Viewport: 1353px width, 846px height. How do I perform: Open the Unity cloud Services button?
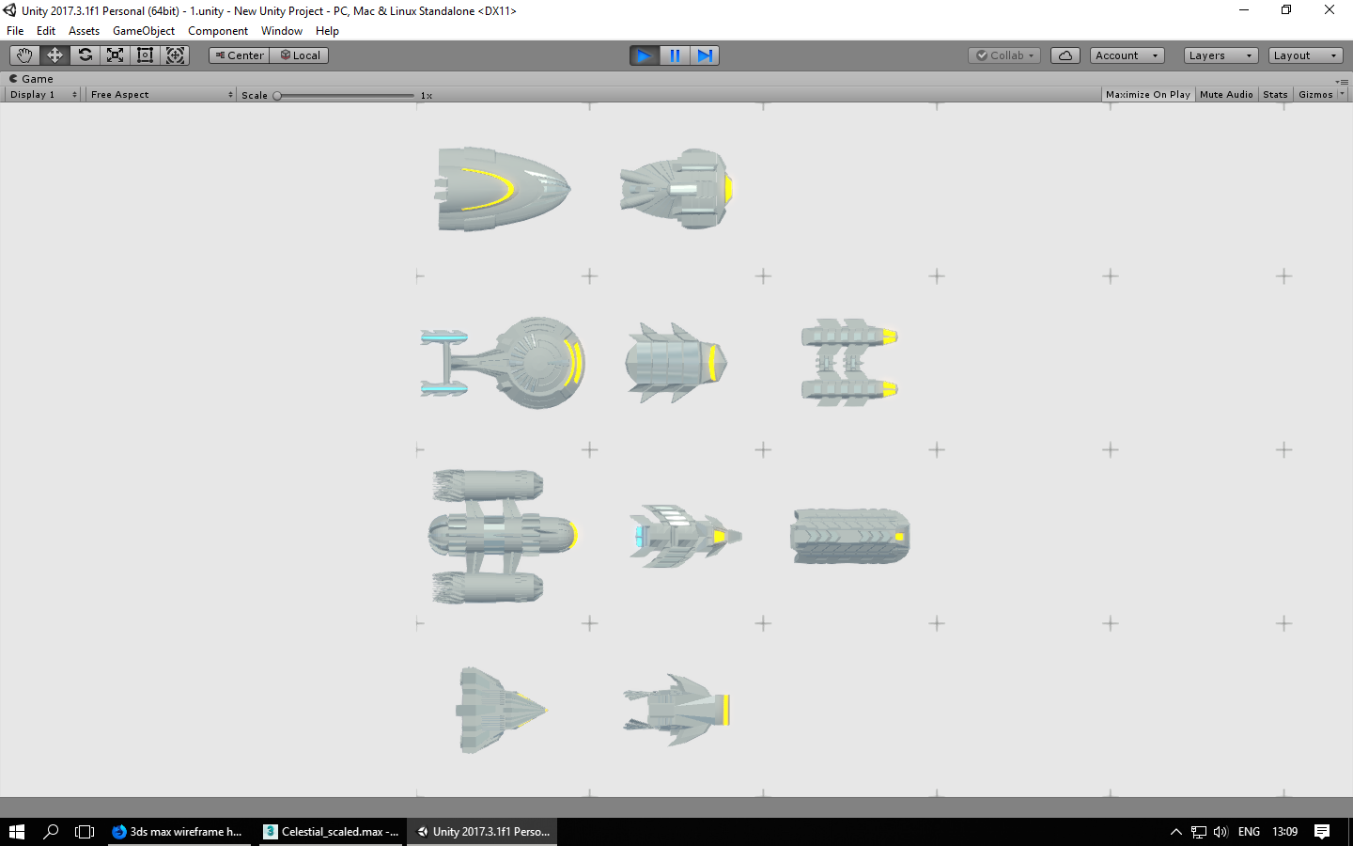pyautogui.click(x=1065, y=55)
